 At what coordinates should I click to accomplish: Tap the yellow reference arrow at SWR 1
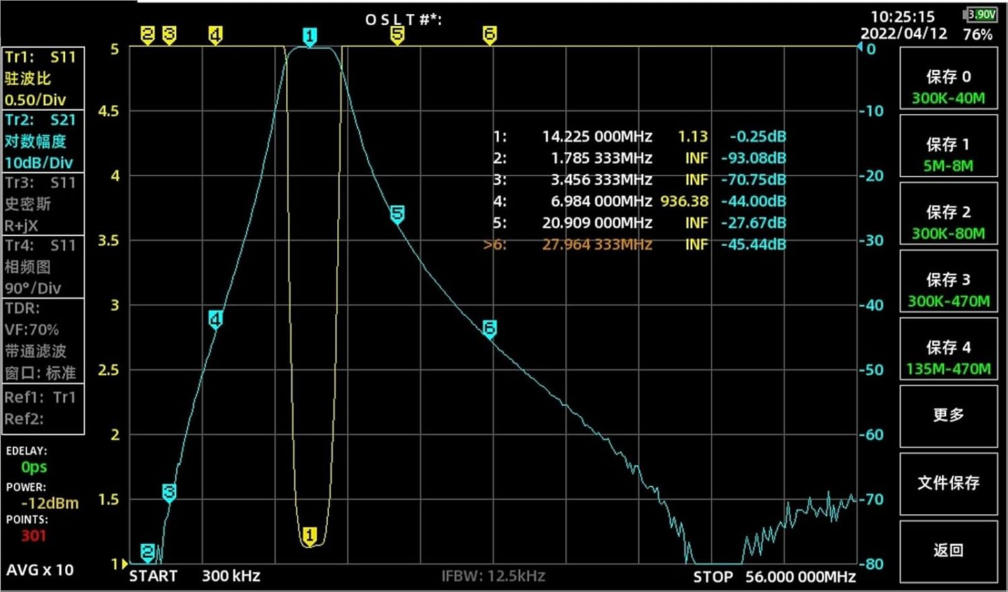pos(124,564)
